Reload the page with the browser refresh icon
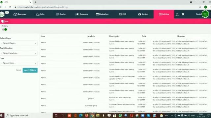The image size is (211, 118). tap(10, 7)
